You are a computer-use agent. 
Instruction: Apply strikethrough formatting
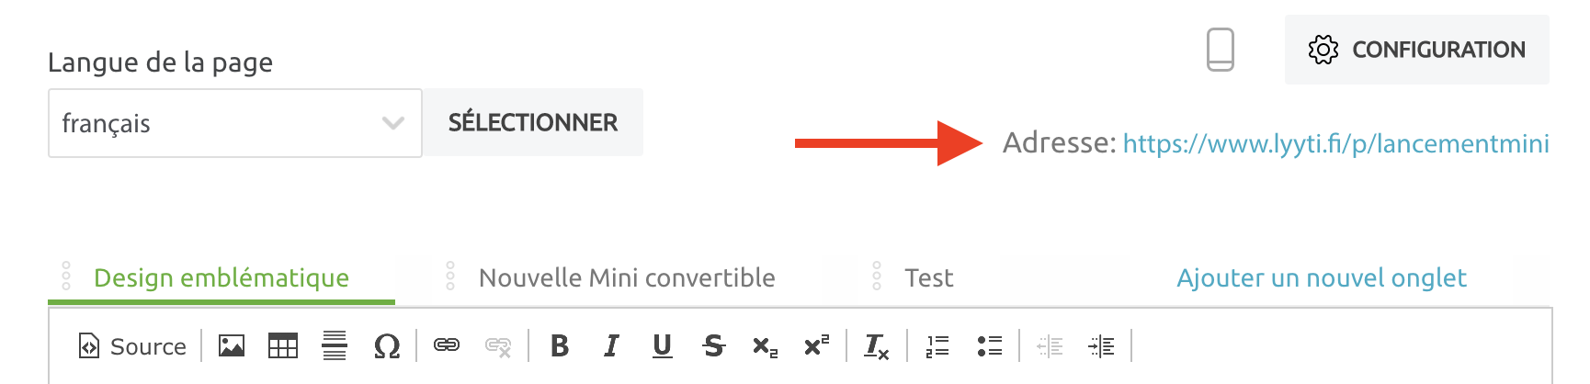click(x=713, y=346)
